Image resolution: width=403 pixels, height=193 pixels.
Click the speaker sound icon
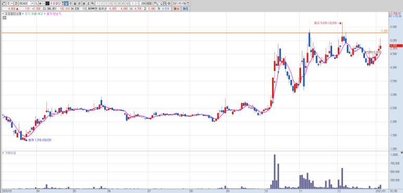(x=40, y=3)
